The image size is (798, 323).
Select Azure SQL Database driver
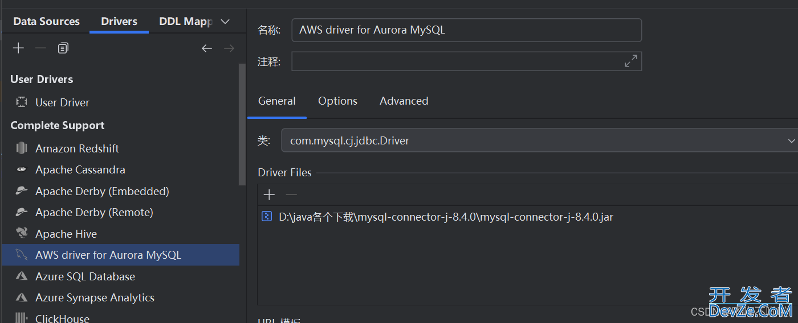click(120, 276)
